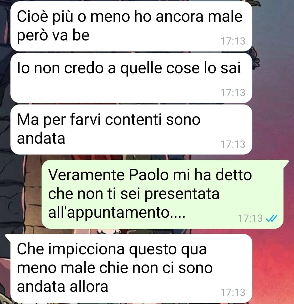Tap the word 'andata' in third message
The width and height of the screenshot is (294, 304).
click(41, 138)
